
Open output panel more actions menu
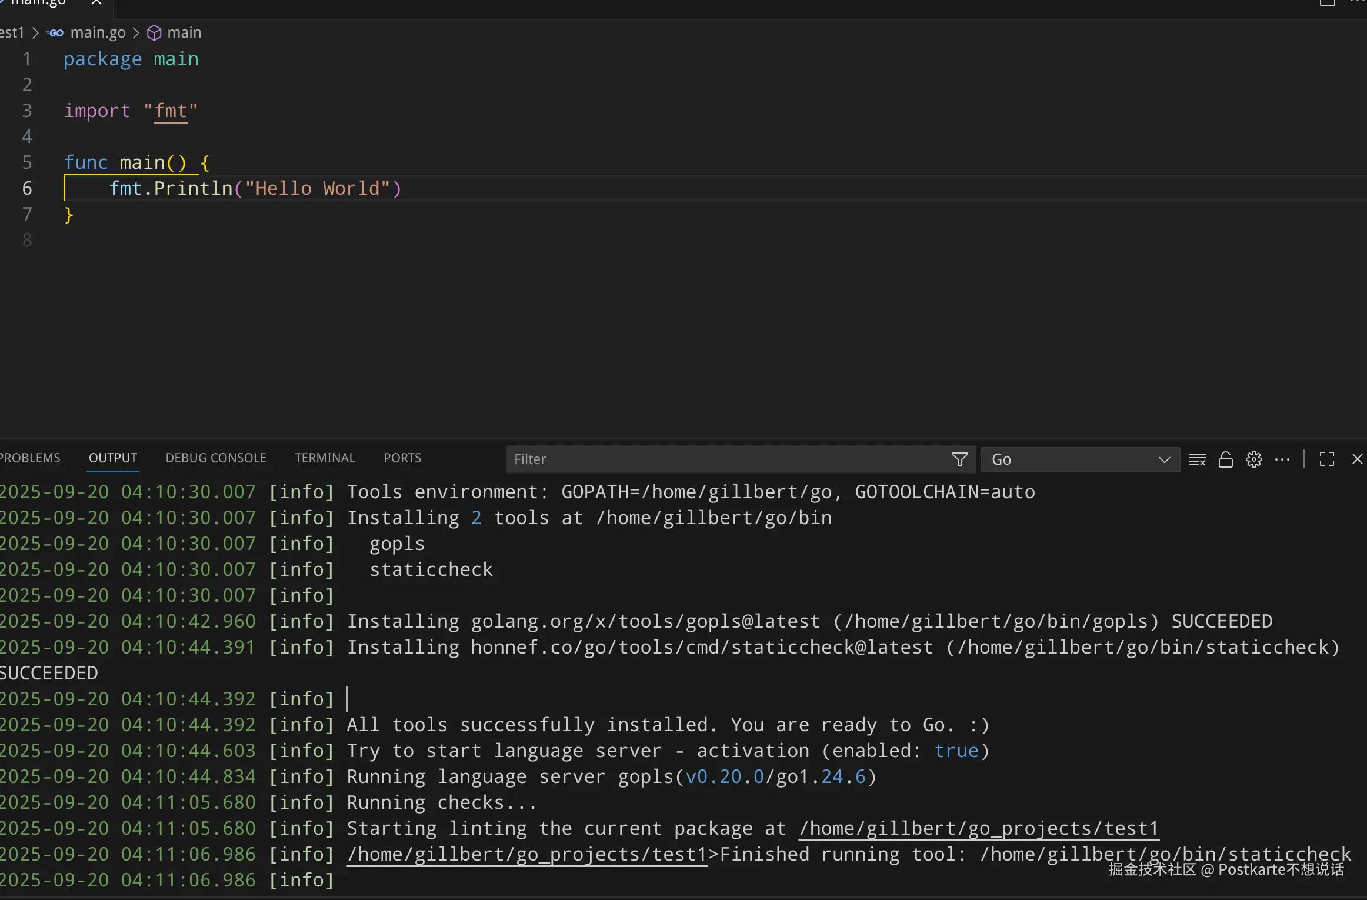click(x=1282, y=459)
